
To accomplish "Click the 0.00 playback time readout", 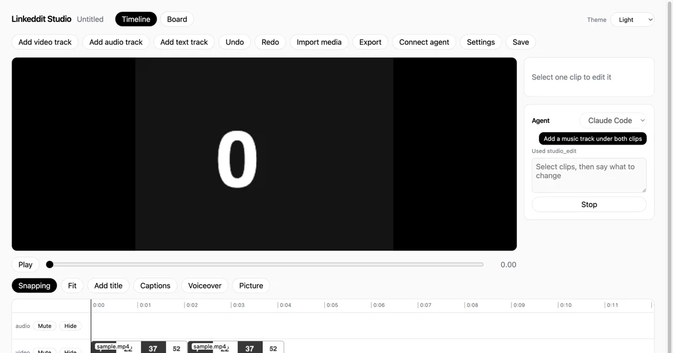I will pos(508,264).
